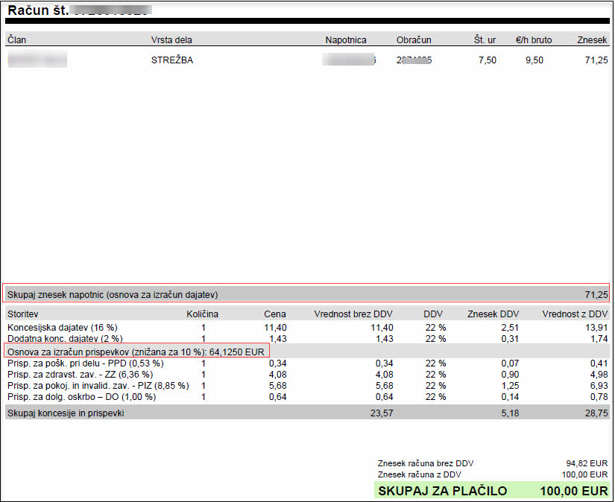Viewport: 615px width, 502px height.
Task: Select the 'Vrednost z DDV' column header
Action: click(575, 314)
